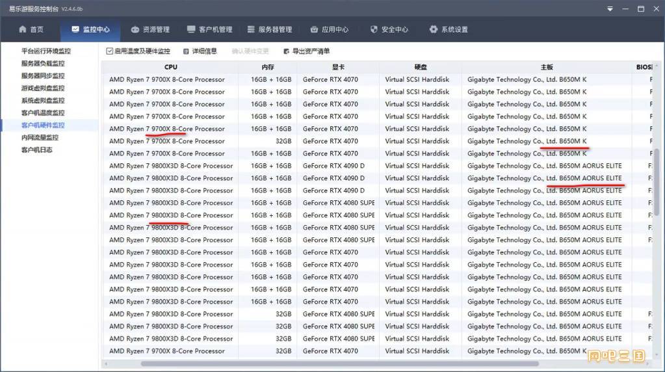
Task: Switch to 资源管理 tab
Action: (x=150, y=29)
